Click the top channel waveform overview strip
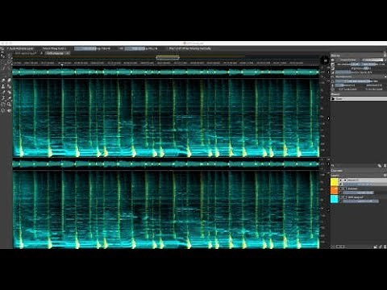Viewport: 387px width, 290px height. click(x=166, y=72)
